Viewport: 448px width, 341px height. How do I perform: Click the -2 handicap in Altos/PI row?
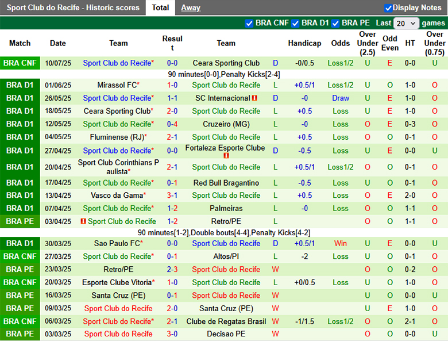click(x=304, y=256)
